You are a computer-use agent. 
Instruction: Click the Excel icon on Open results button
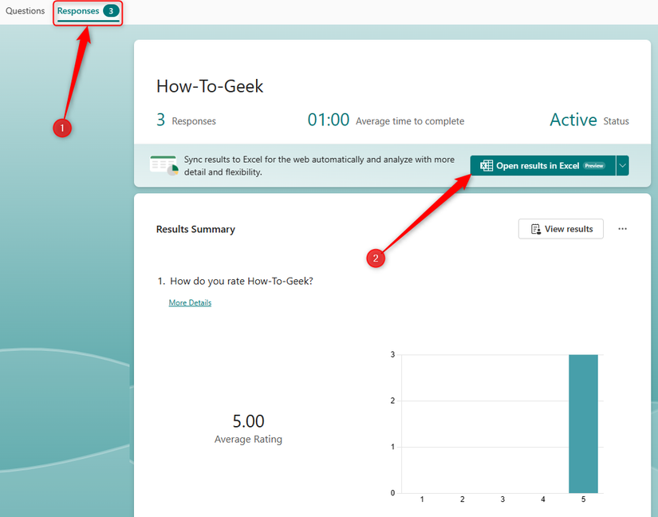487,165
